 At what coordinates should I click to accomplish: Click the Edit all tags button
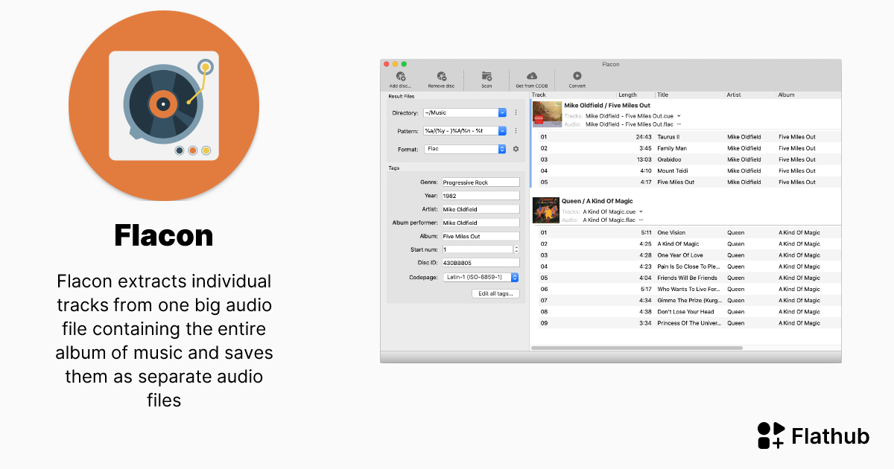[x=495, y=293]
